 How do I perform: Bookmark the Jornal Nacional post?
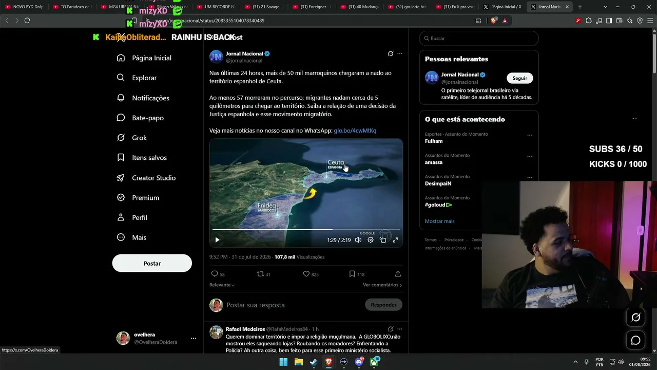357,274
